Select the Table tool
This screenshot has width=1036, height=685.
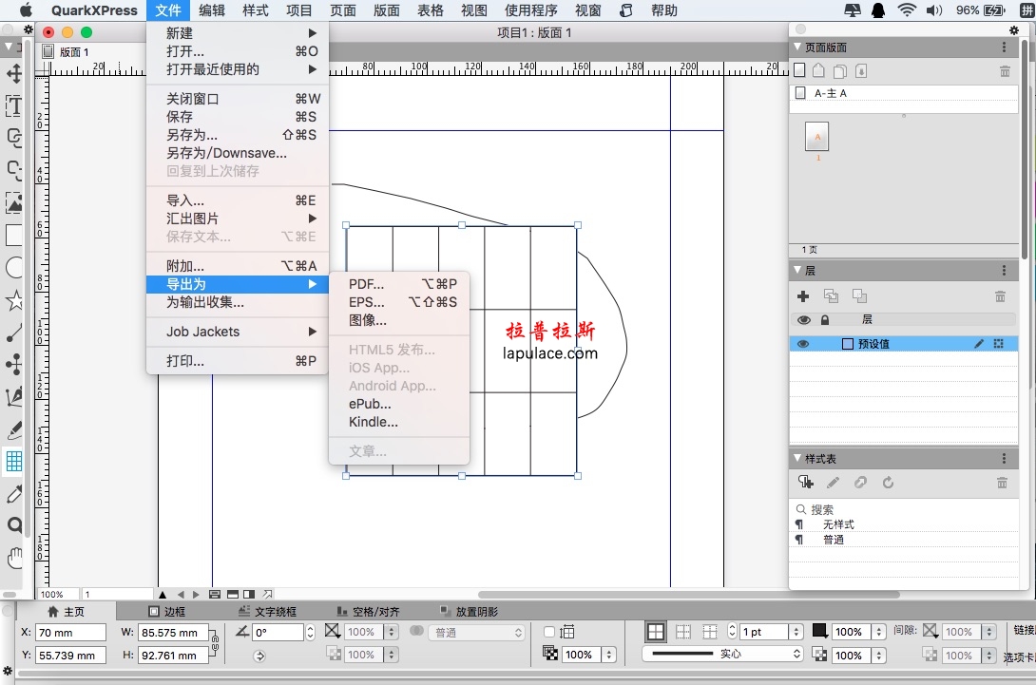[x=14, y=461]
